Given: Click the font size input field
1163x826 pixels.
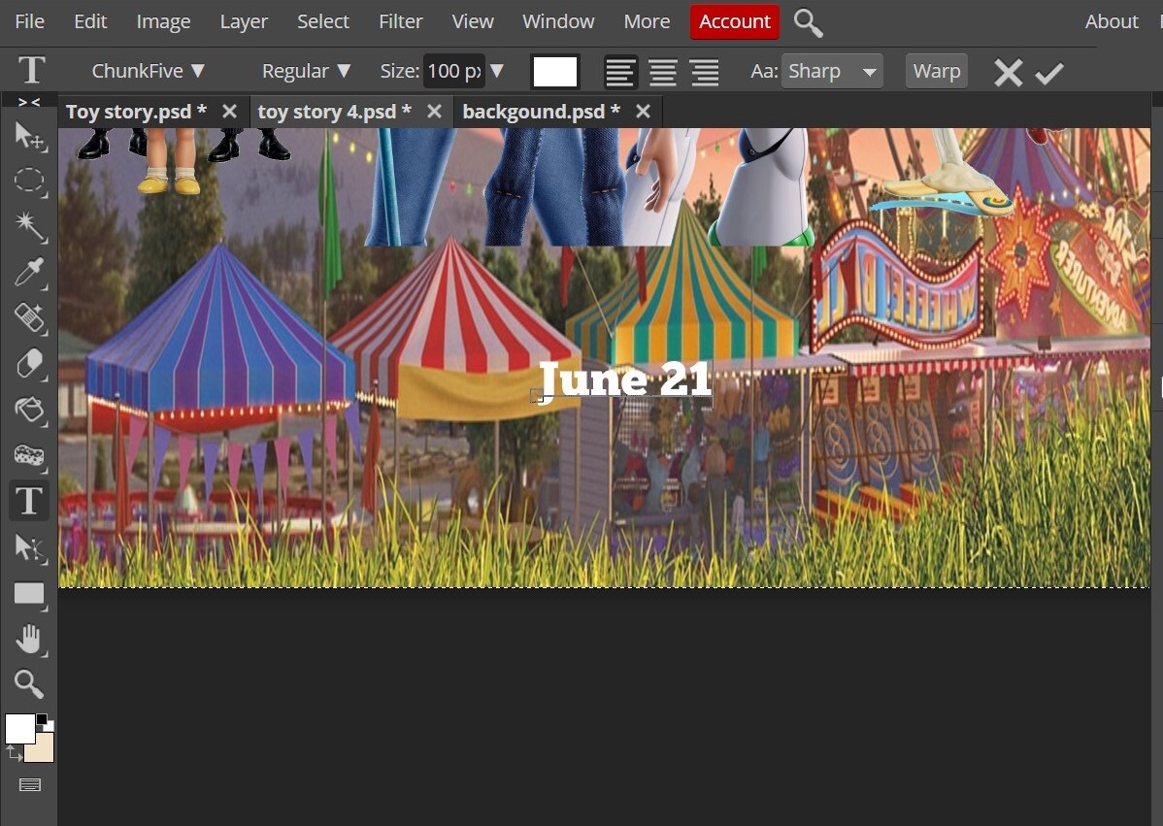Looking at the screenshot, I should [454, 71].
